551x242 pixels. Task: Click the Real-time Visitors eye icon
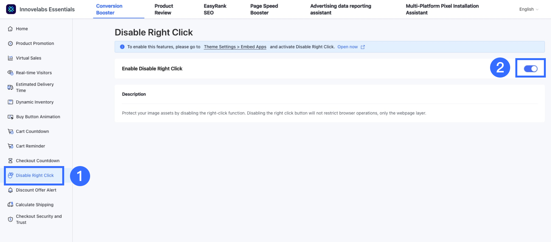tap(10, 73)
